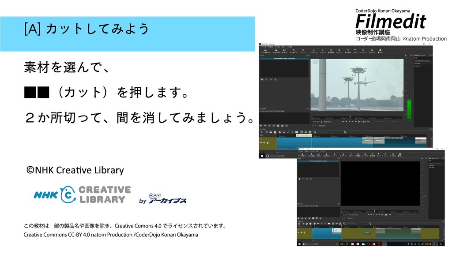The image size is (452, 254).
Task: Select Proj1.mlt in upper Shotcut recent files
Action: tap(417, 66)
